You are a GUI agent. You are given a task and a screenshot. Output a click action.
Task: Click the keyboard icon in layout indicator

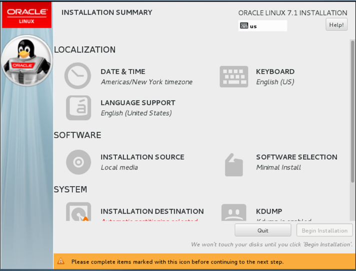coord(244,26)
